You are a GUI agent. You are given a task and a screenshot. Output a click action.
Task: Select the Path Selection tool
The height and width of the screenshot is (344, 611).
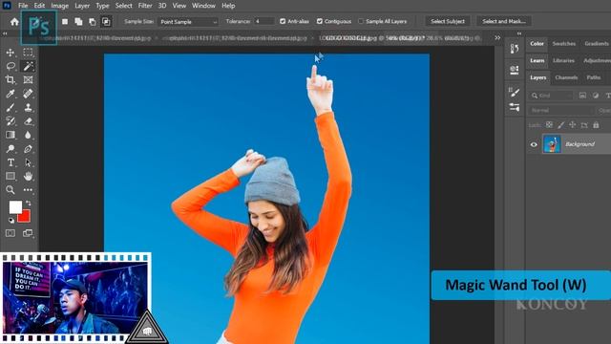tap(28, 162)
